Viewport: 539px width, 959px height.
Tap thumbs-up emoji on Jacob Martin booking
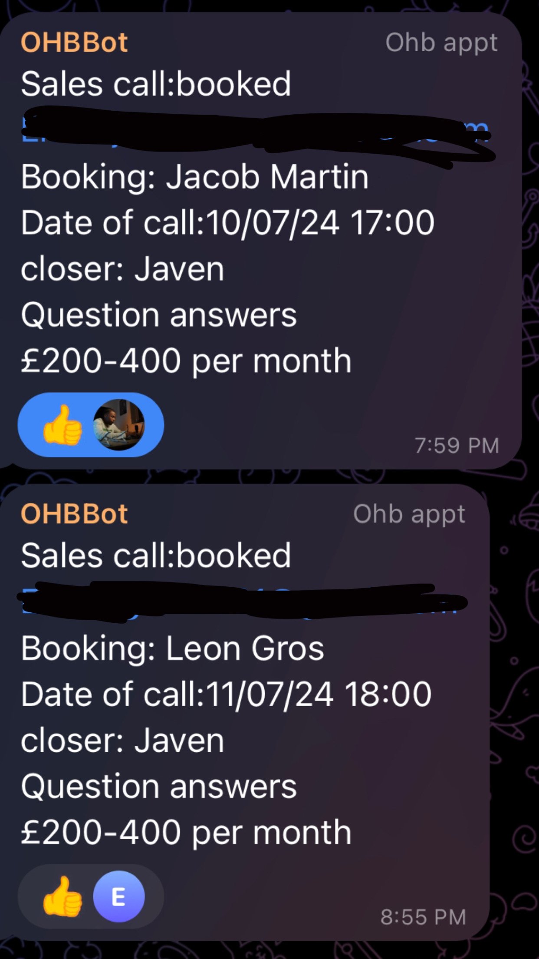tap(62, 425)
